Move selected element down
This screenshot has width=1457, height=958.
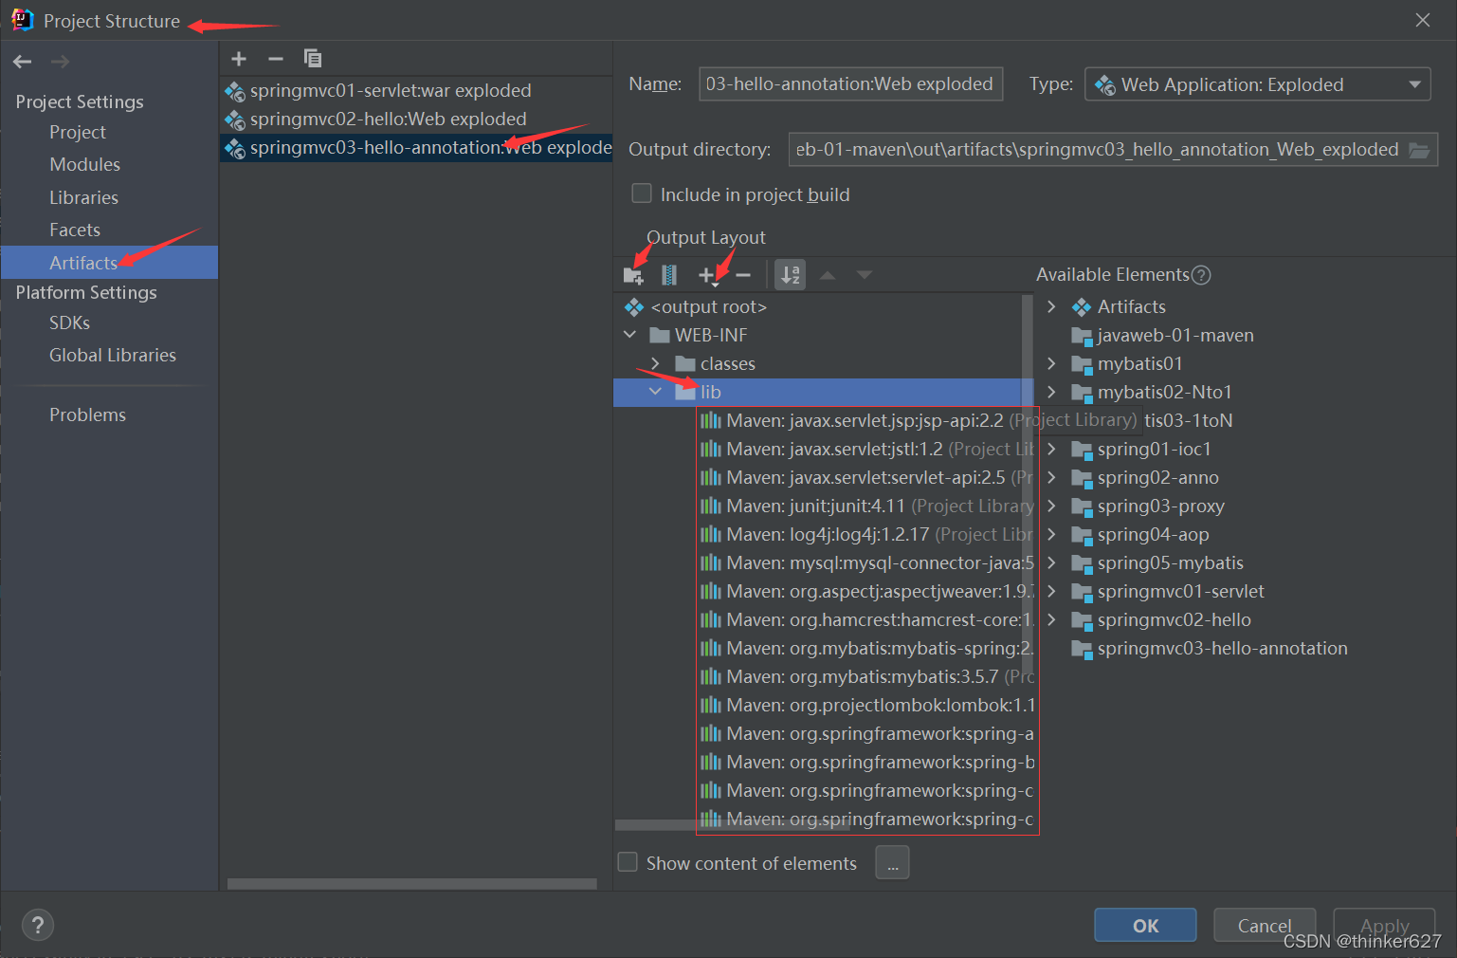[865, 275]
